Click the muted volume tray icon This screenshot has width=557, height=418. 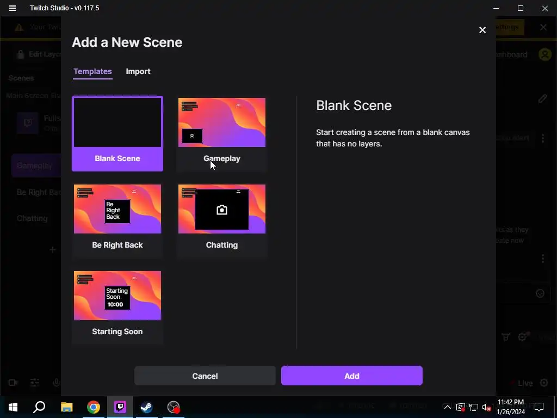tap(487, 407)
